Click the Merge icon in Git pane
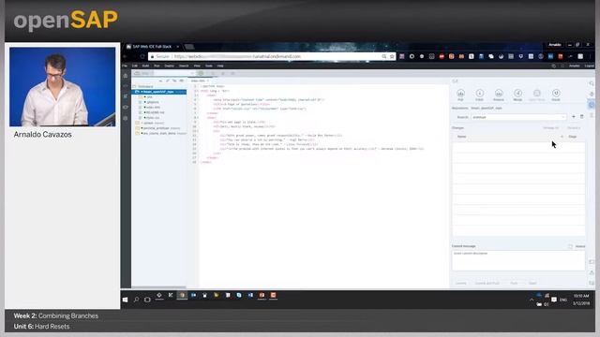 point(517,94)
